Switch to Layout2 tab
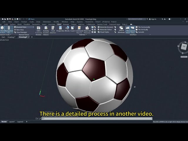188x141 pixels. coord(20,122)
